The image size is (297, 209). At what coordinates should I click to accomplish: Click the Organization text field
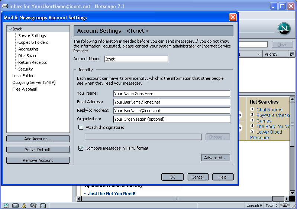(x=172, y=119)
